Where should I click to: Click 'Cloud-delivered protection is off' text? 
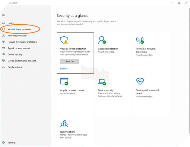(x=75, y=52)
